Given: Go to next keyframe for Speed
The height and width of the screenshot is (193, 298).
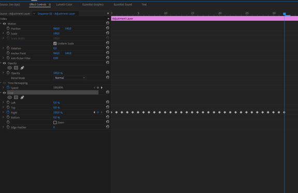Looking at the screenshot, I should point(102,88).
